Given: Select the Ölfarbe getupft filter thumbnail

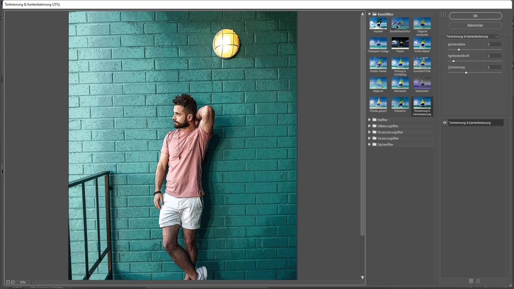Looking at the screenshot, I should [x=378, y=103].
